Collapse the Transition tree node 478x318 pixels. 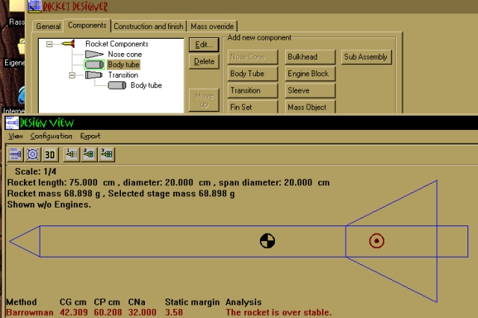pyautogui.click(x=72, y=75)
